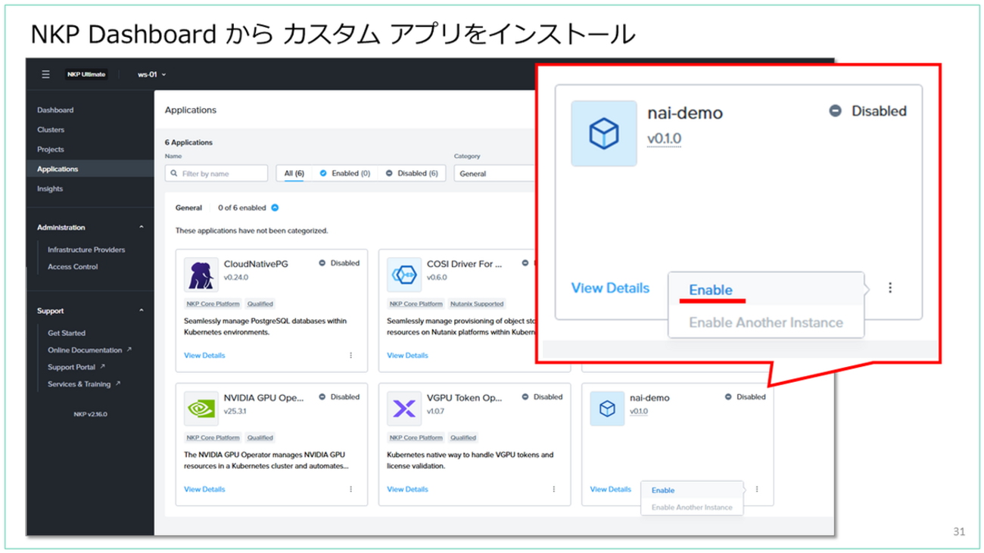Click the VGPU Token Operator v1.0.7 version

pos(437,412)
